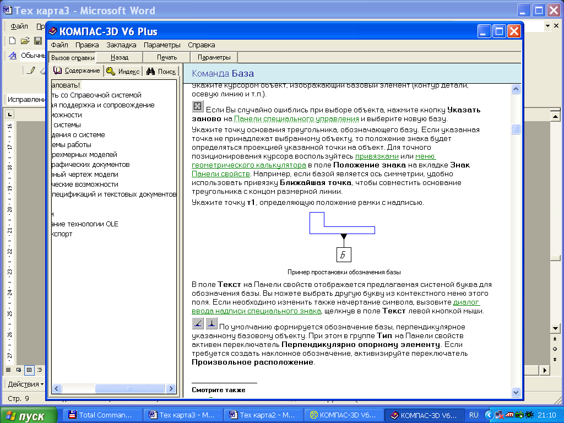Open the Закладка menu

[121, 45]
